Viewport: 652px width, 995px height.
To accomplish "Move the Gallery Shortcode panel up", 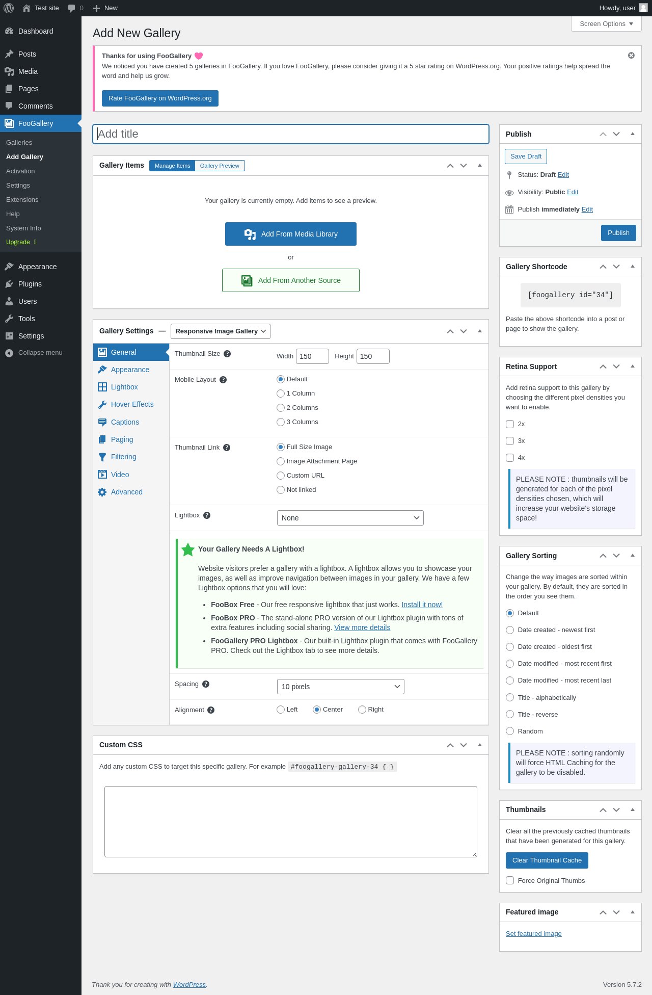I will tap(603, 267).
